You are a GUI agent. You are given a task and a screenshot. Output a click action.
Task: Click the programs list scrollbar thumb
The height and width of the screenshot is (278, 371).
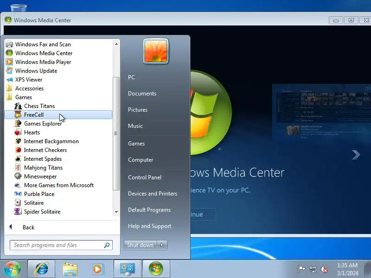pyautogui.click(x=116, y=133)
